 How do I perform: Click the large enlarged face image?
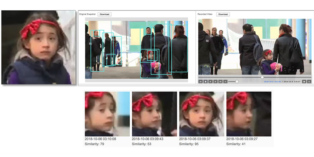click(x=38, y=47)
